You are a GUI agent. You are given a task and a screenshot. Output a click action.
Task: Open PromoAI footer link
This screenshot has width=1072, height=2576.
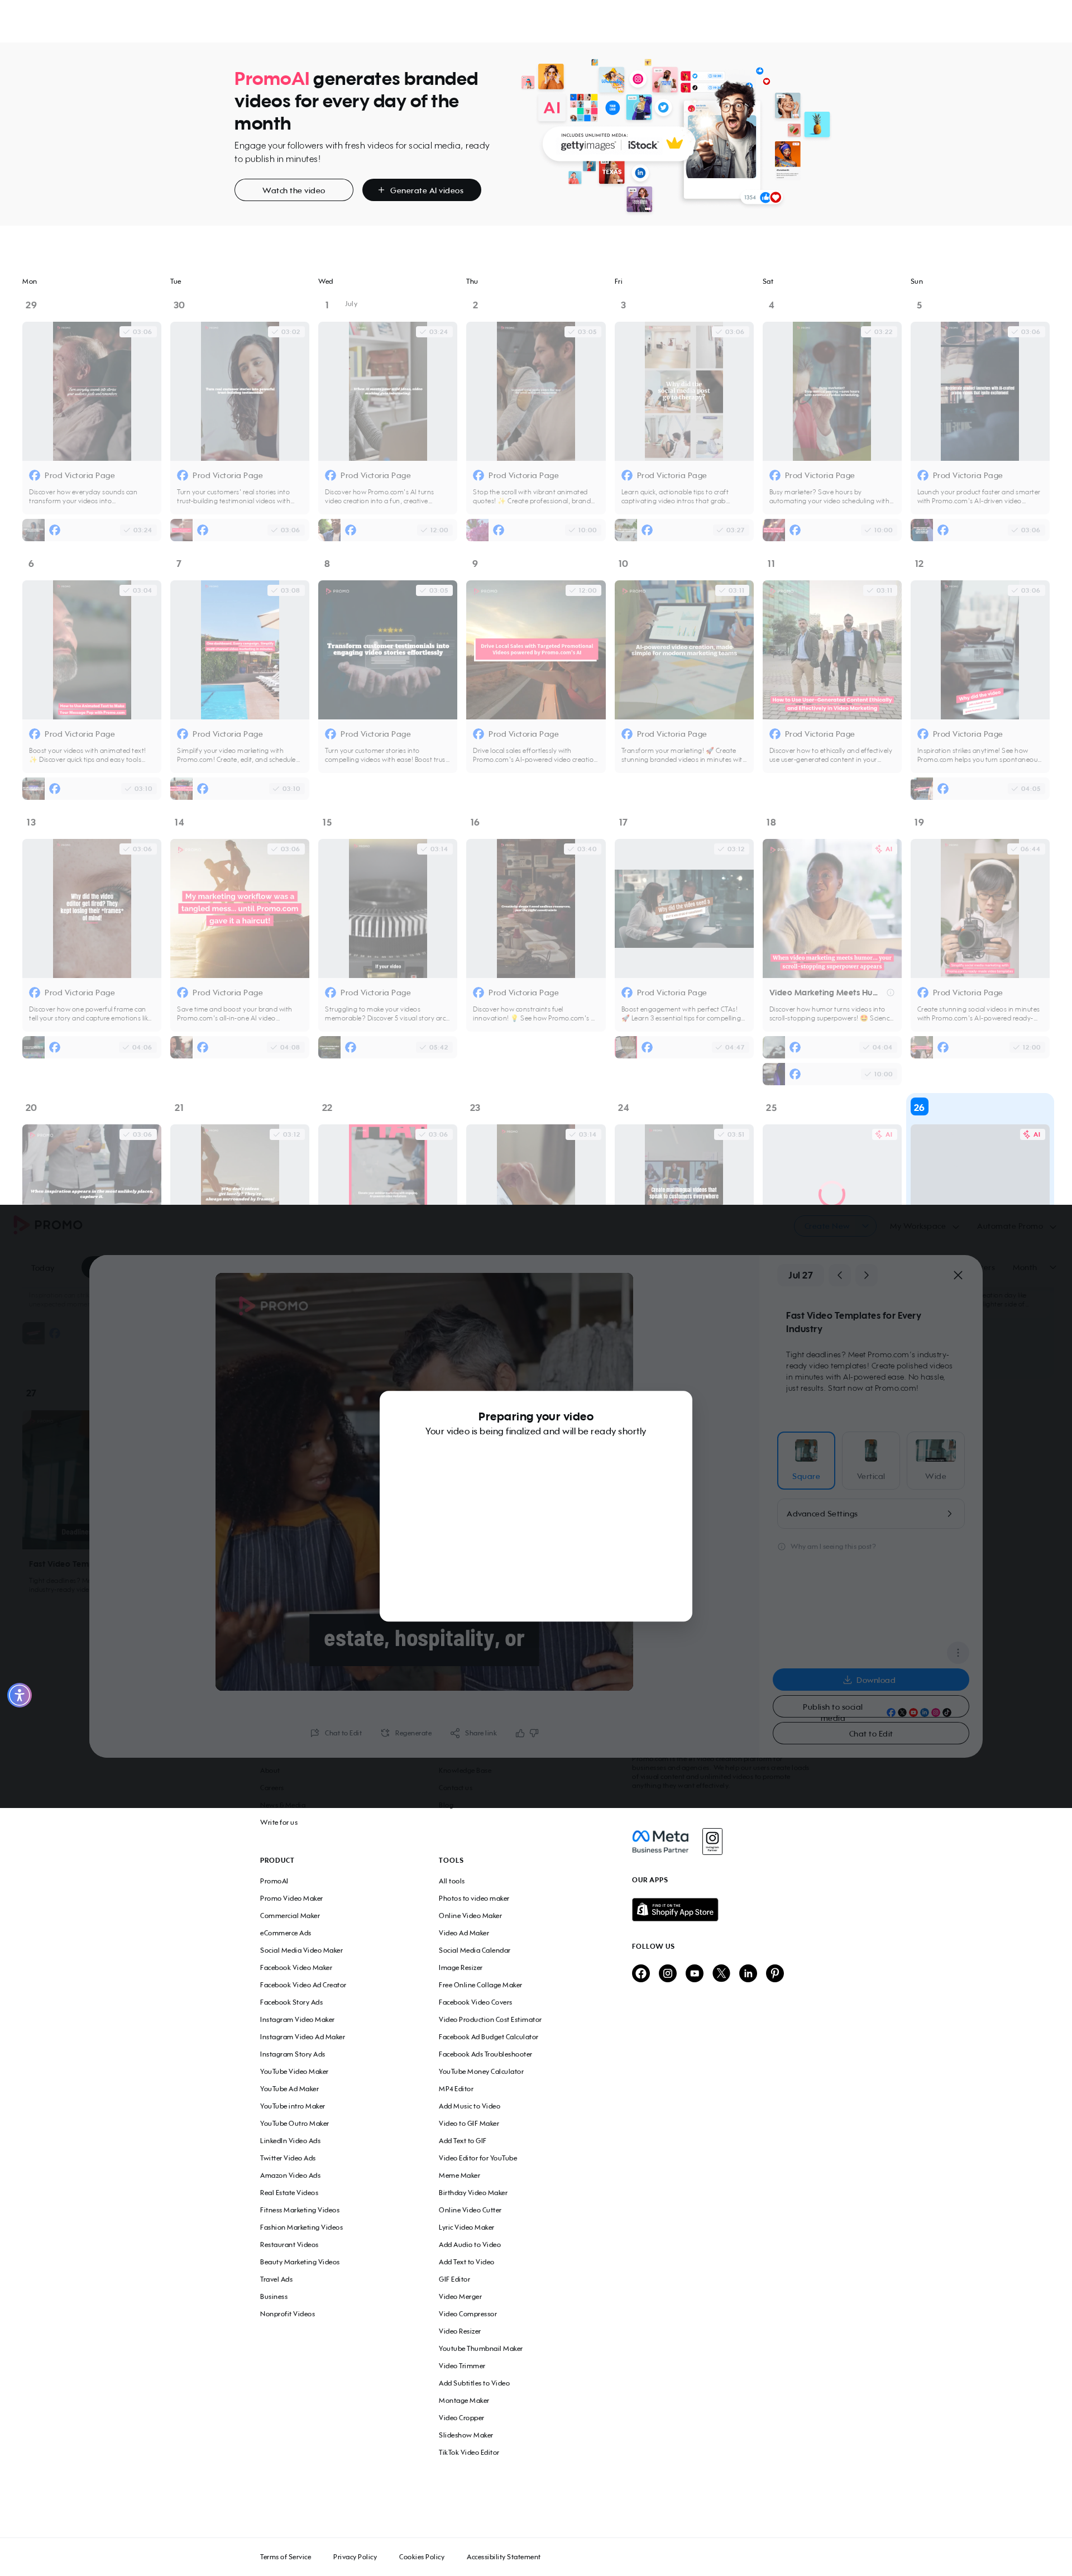[x=274, y=1881]
